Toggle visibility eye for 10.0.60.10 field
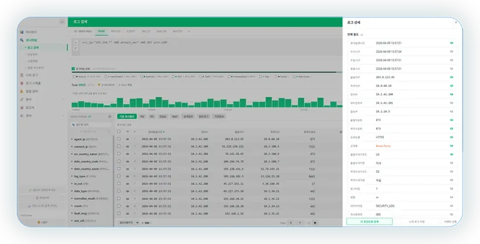480x244 pixels. point(451,86)
